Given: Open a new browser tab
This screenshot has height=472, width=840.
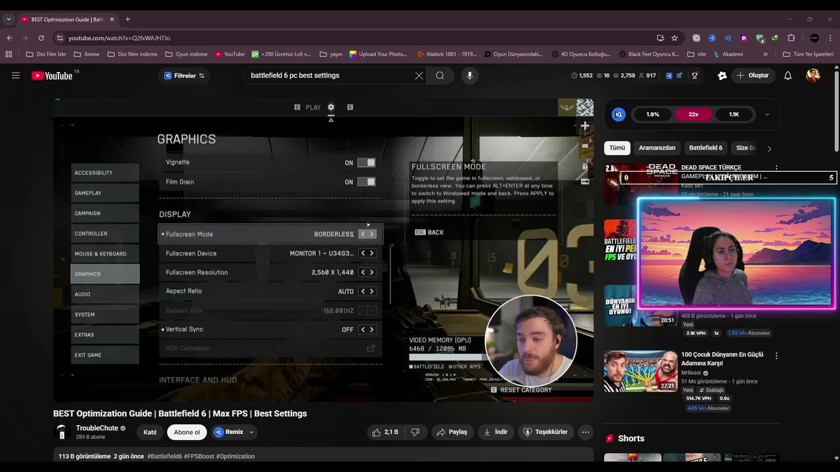Looking at the screenshot, I should (127, 19).
